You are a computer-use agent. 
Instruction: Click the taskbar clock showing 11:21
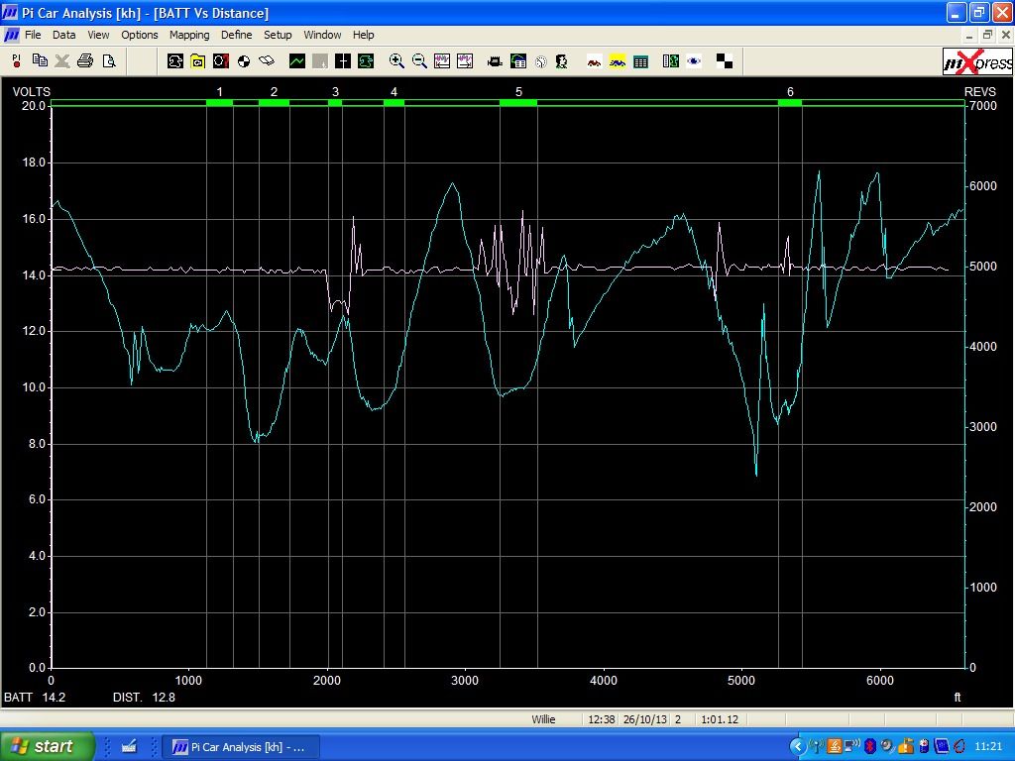click(x=988, y=747)
